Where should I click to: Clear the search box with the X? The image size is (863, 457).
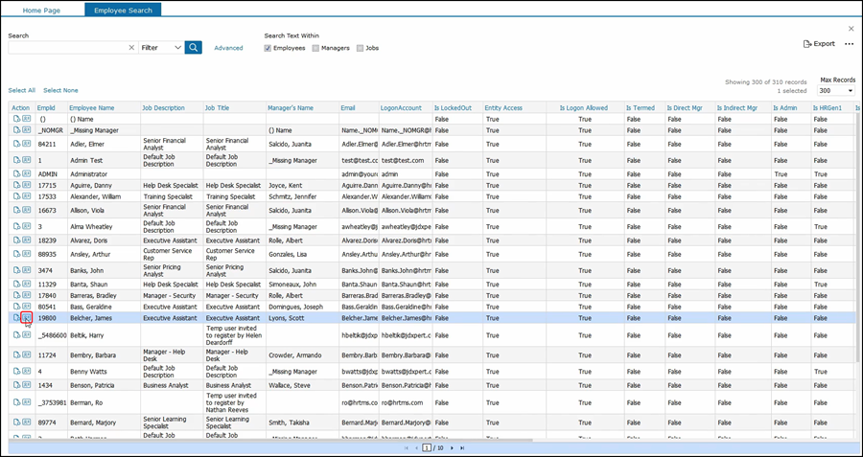pos(131,47)
